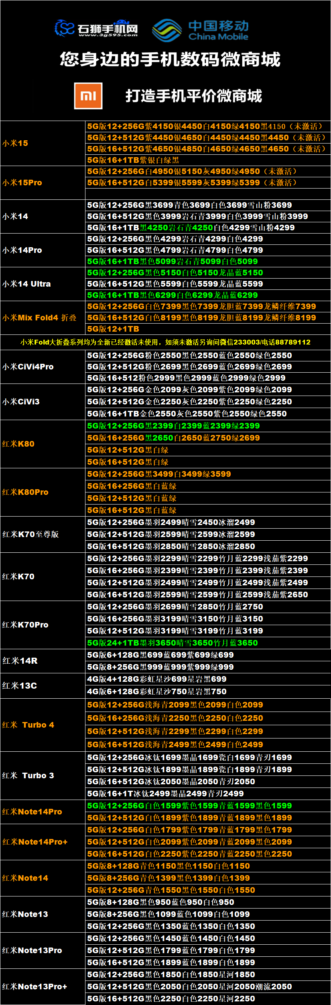
Task: Select the 小米15Pro model cell
Action: click(43, 183)
